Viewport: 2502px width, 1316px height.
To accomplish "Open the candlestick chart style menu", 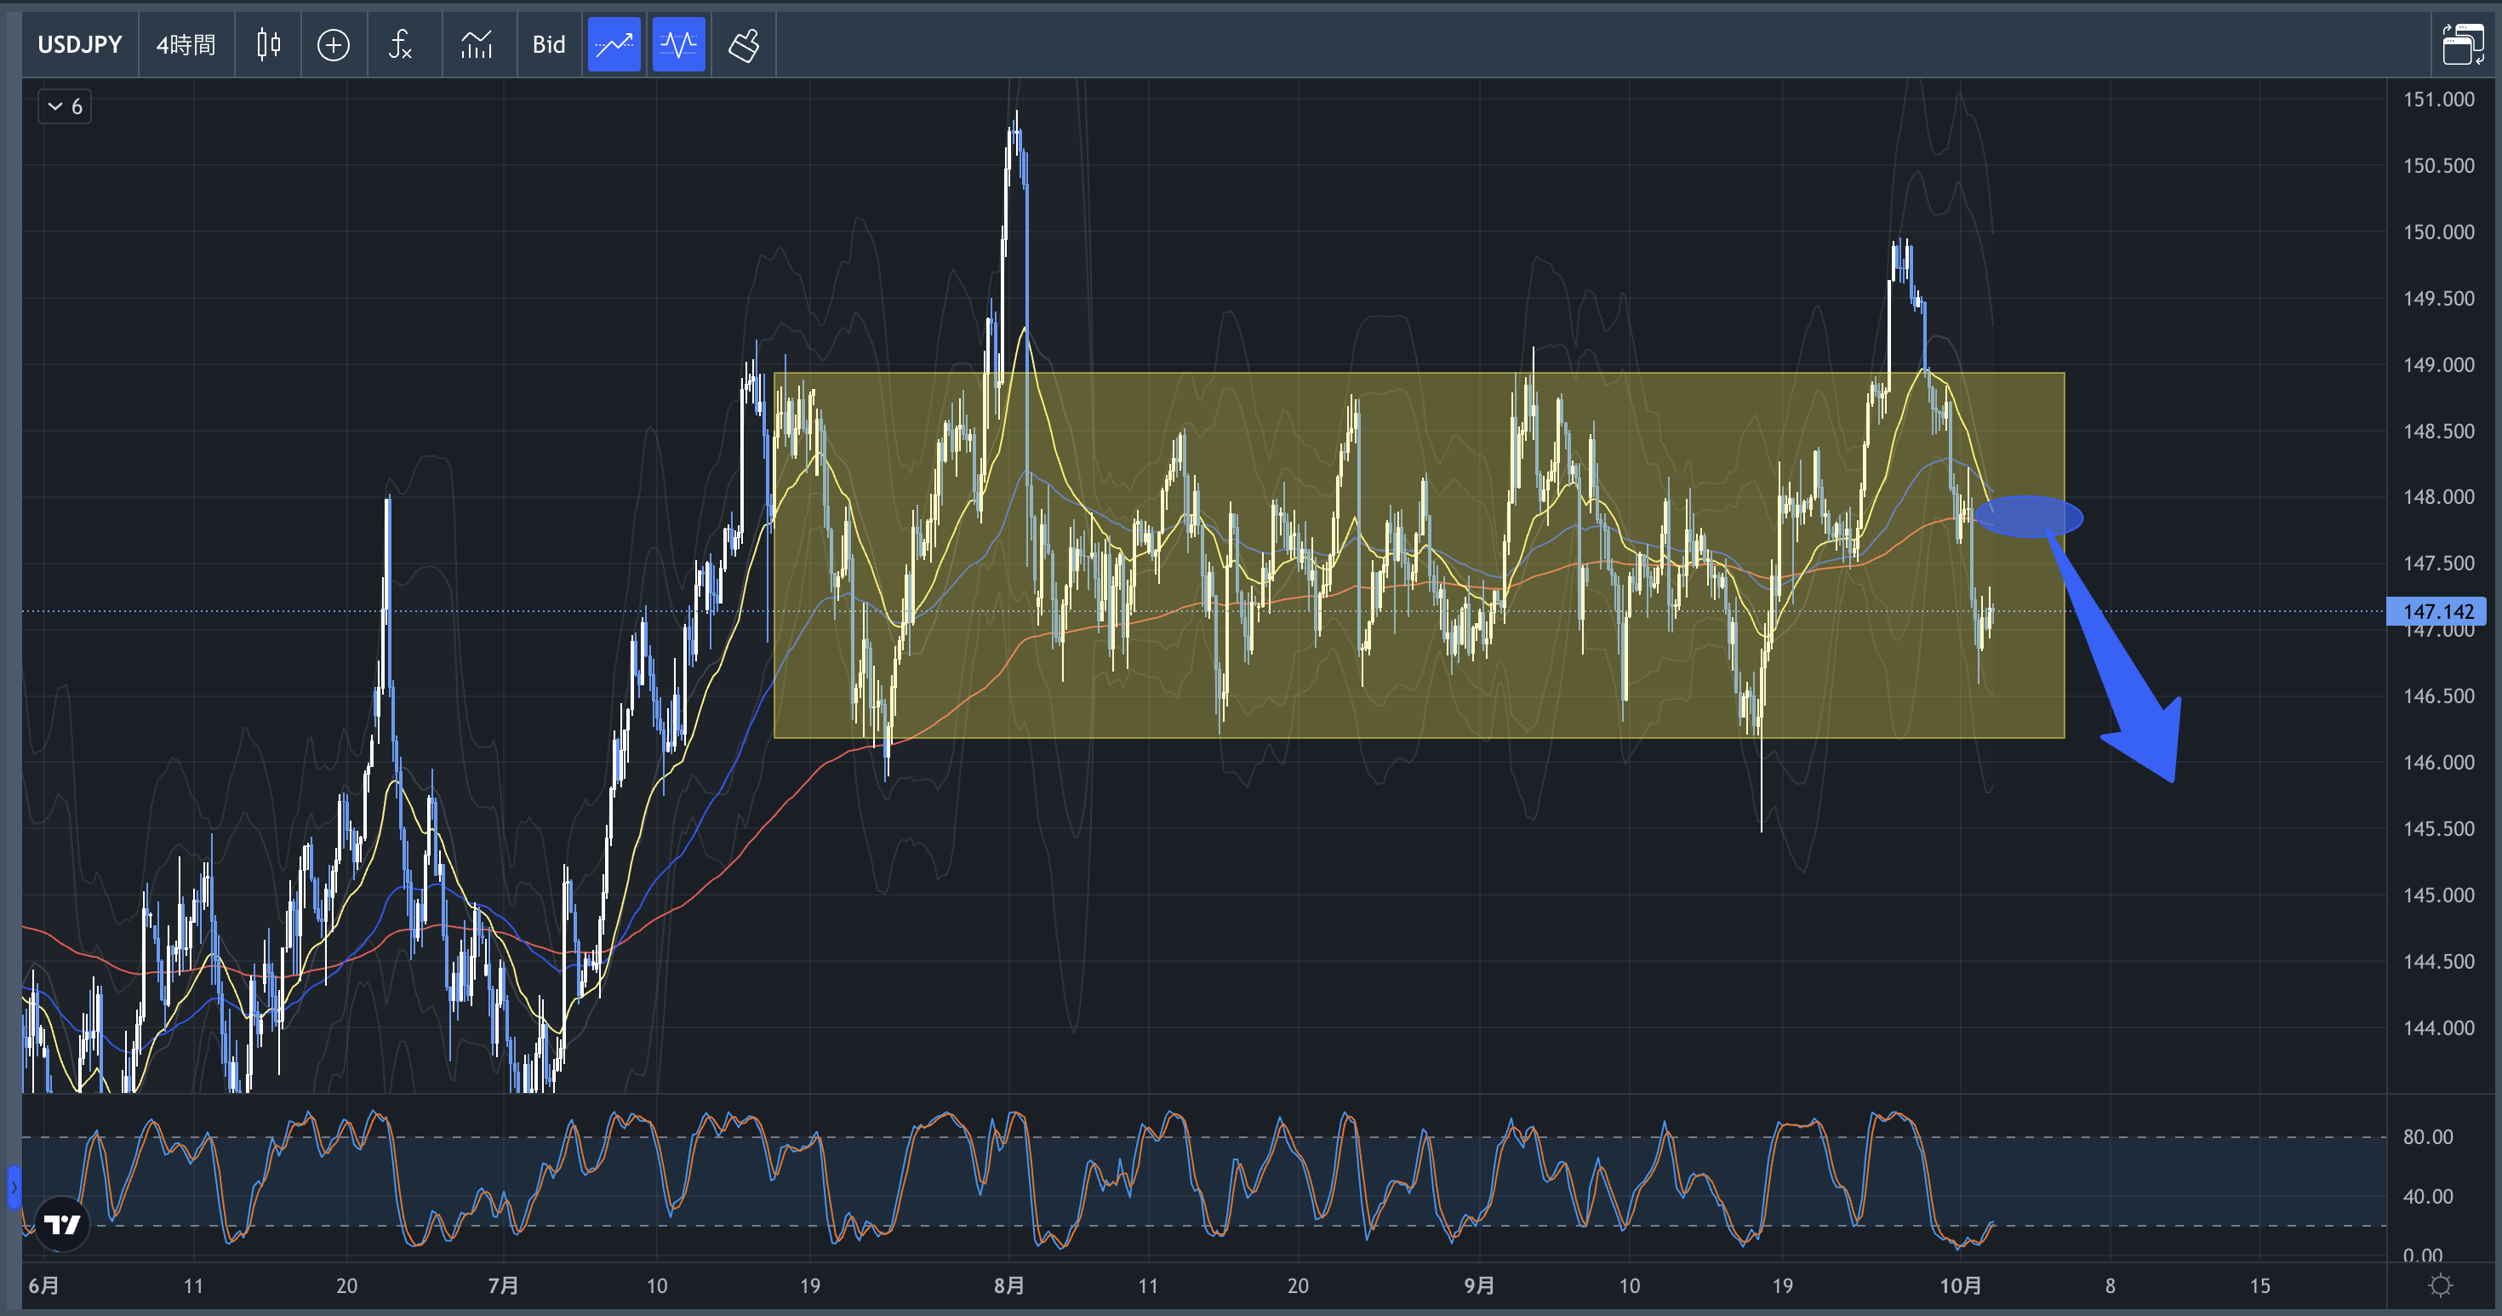I will click(x=268, y=44).
